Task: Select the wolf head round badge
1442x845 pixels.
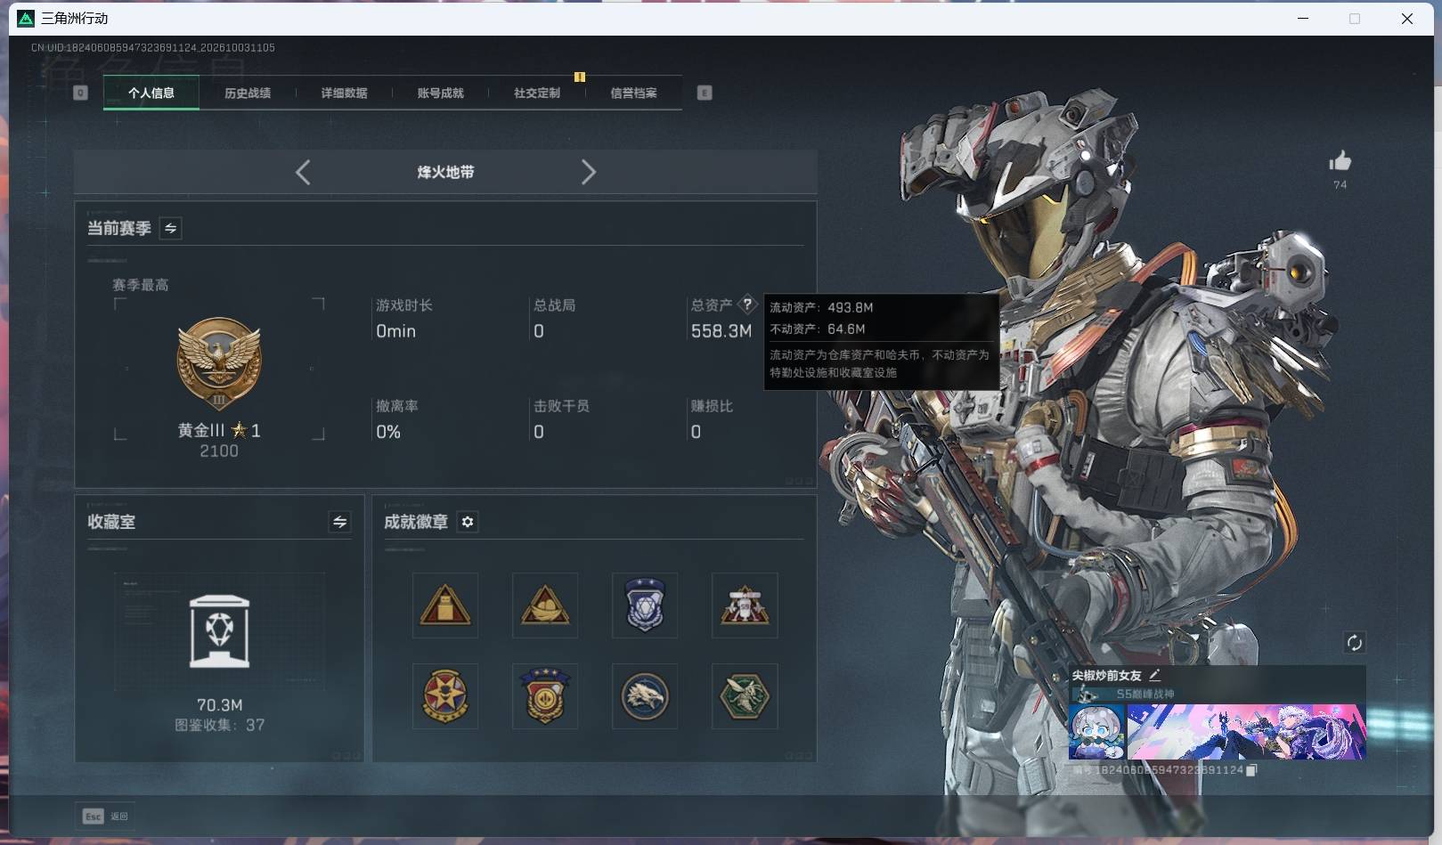Action: tap(645, 696)
